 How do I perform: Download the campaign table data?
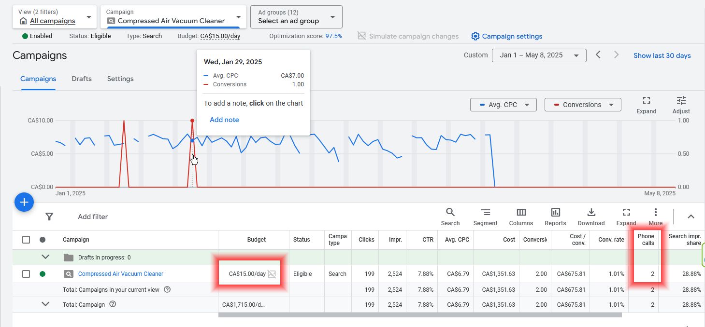tap(591, 217)
